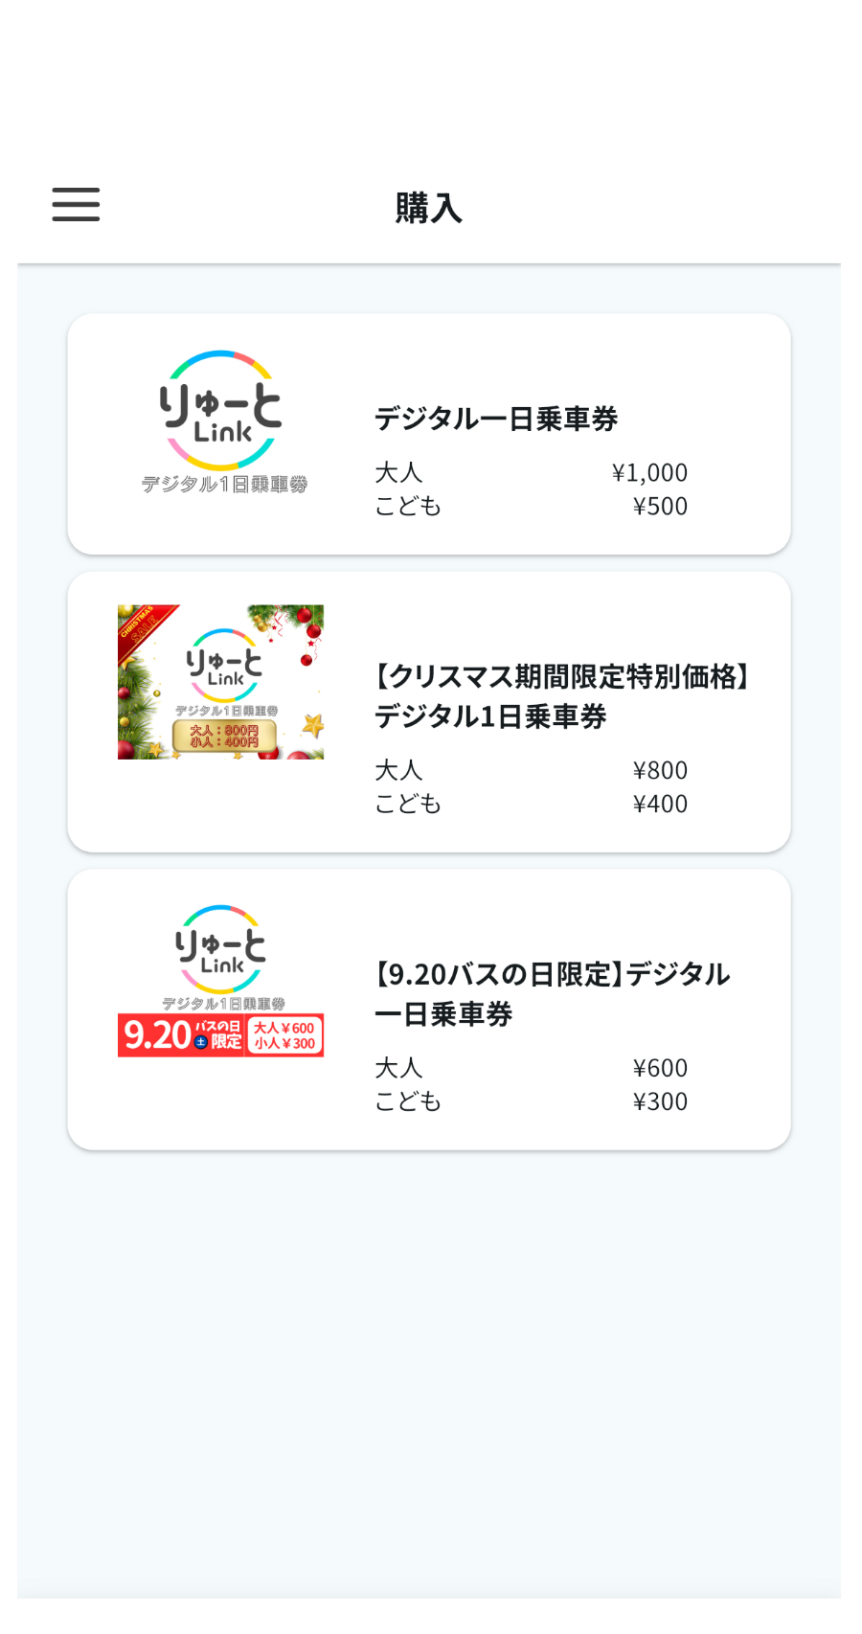The image size is (862, 1634).
Task: Tap こども label in the ¥400 row
Action: tap(408, 805)
